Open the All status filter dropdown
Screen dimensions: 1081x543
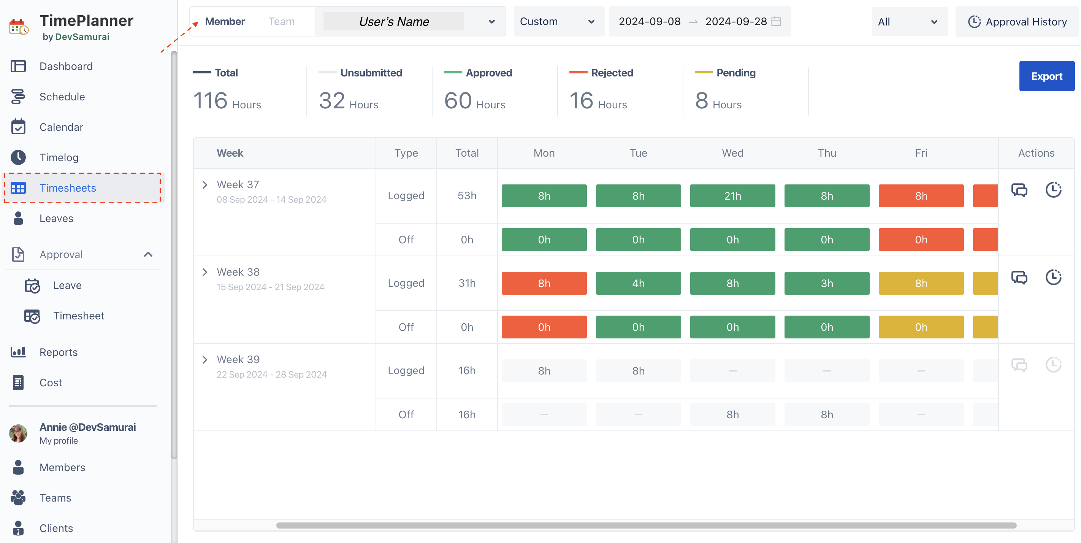coord(909,22)
